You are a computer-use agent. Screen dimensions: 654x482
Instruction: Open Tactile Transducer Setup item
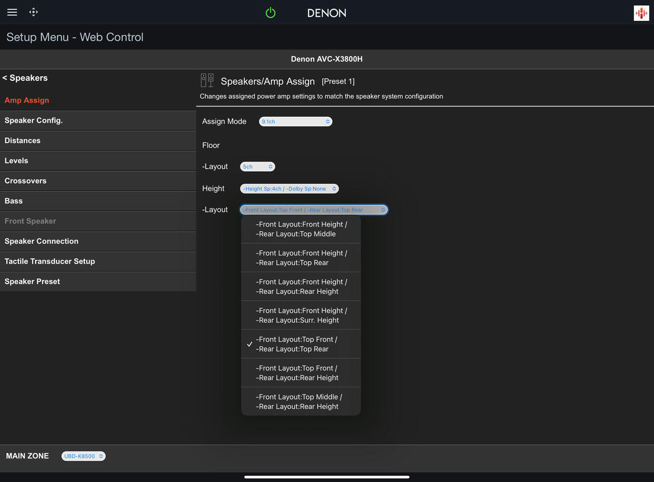[98, 261]
